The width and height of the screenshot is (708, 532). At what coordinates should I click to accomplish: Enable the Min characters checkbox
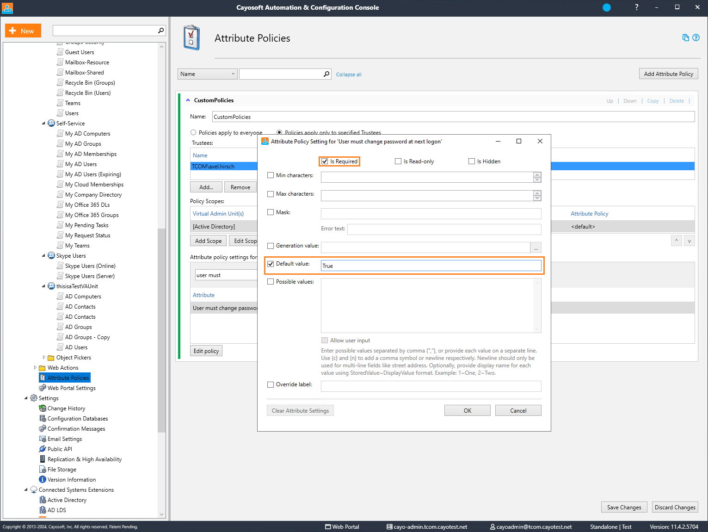[x=271, y=175]
